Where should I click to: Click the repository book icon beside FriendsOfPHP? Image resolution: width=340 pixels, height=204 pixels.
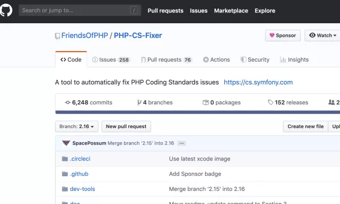[57, 36]
